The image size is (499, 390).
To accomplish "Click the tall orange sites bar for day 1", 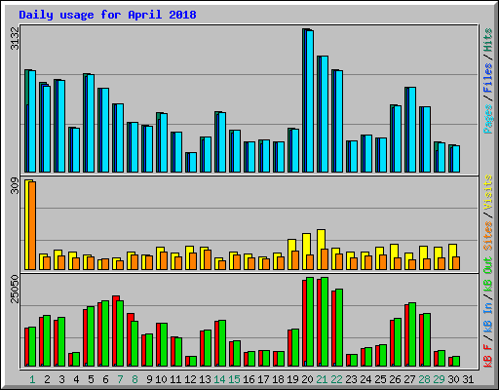I will click(x=32, y=225).
